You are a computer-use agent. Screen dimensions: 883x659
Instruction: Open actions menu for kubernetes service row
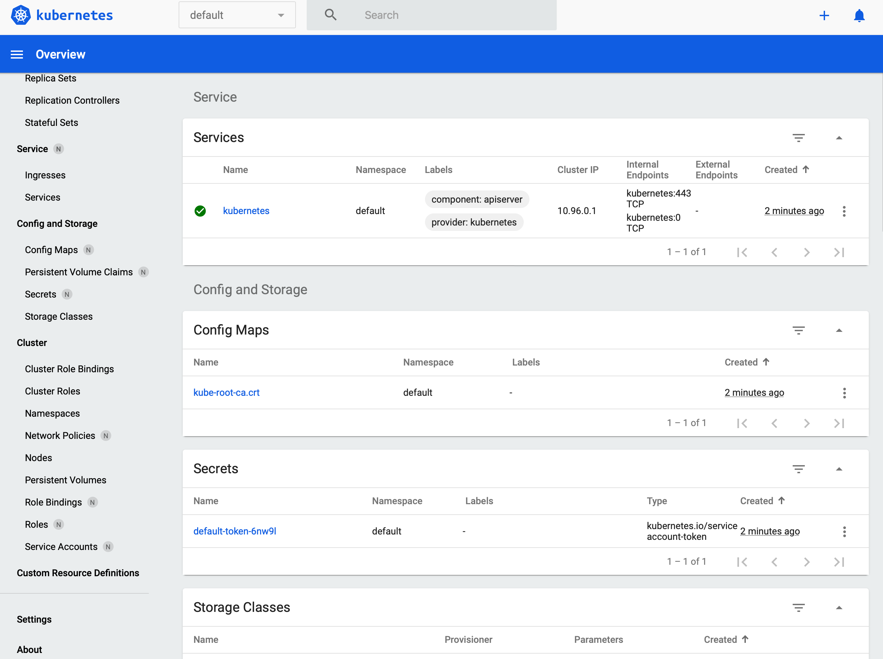click(x=844, y=211)
